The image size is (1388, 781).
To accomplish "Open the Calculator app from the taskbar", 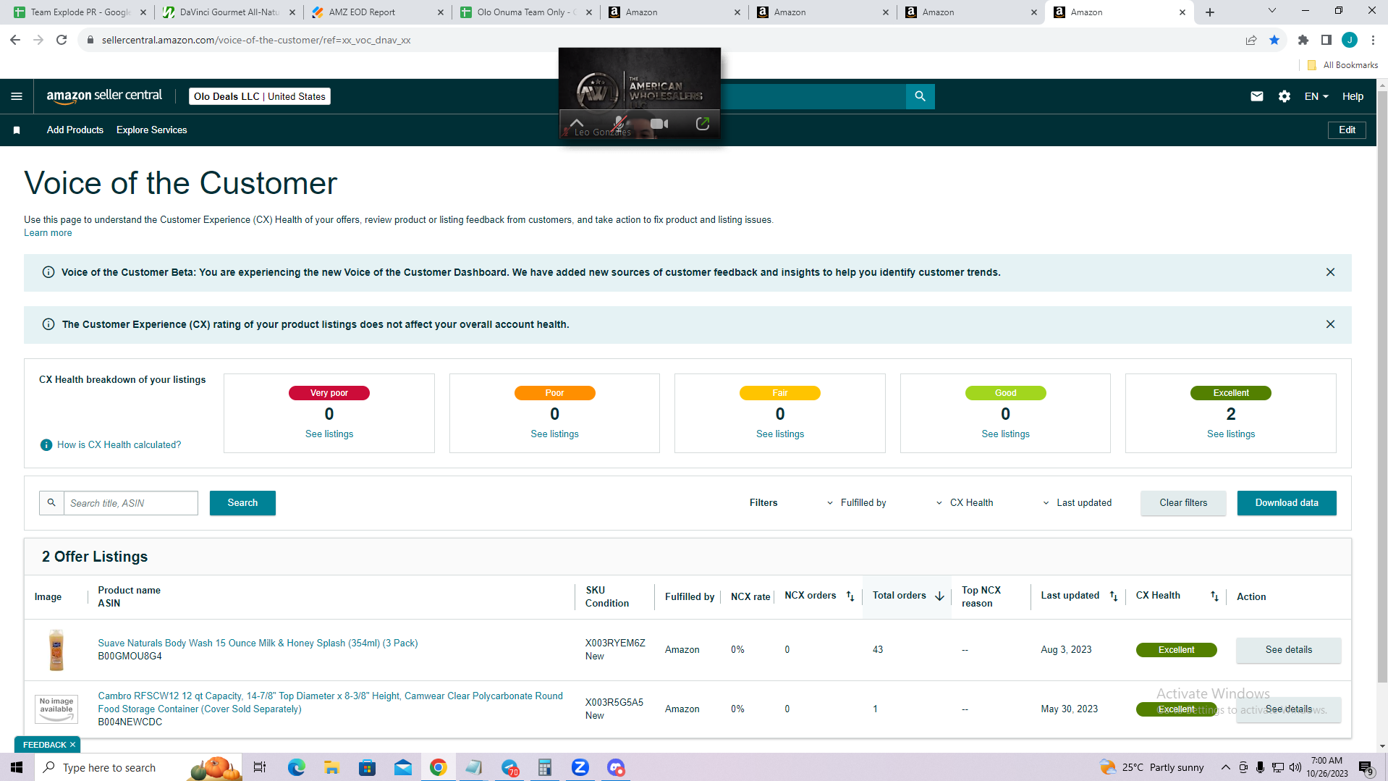I will pos(544,767).
